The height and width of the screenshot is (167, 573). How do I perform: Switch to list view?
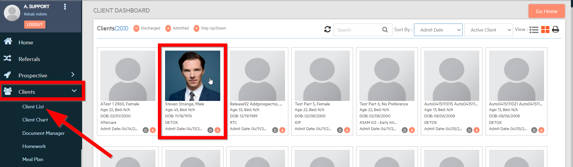click(534, 30)
